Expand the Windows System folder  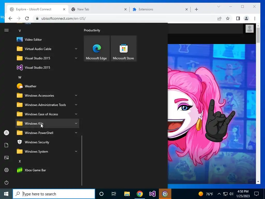point(47,151)
